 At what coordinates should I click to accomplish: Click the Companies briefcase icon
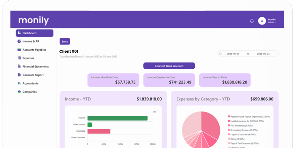(19, 92)
